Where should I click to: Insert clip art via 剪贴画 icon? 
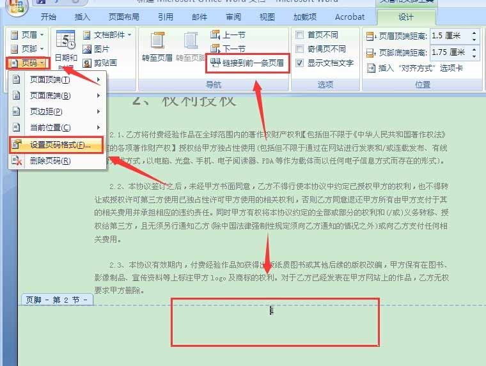(87, 63)
